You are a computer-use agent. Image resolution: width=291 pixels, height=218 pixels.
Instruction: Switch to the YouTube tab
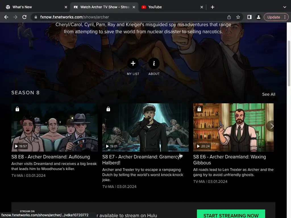click(x=172, y=7)
